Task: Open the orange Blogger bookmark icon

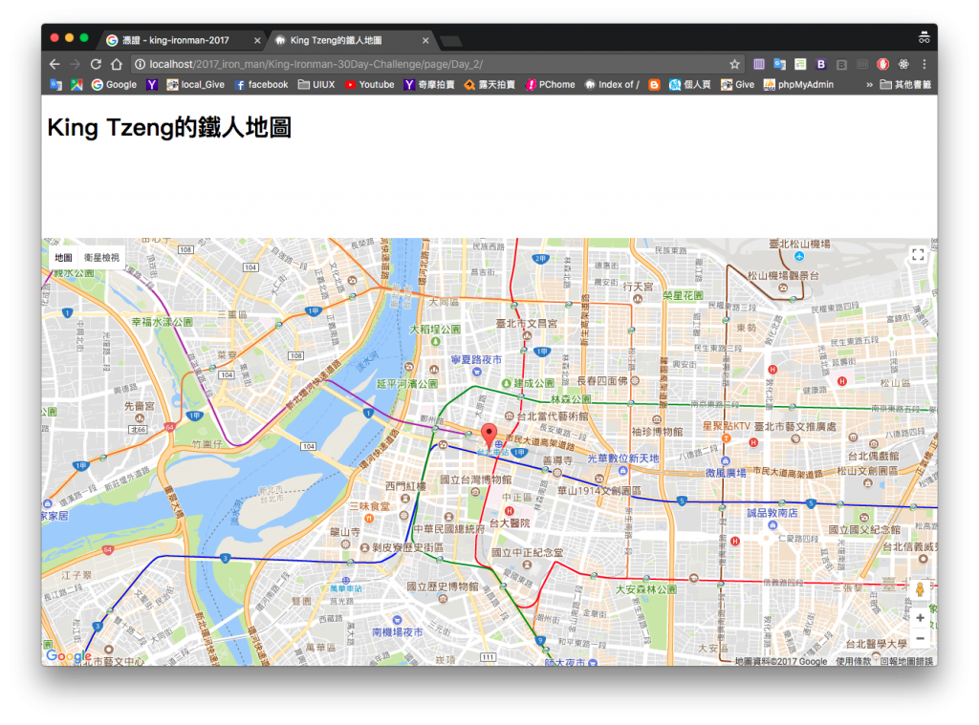Action: 654,85
